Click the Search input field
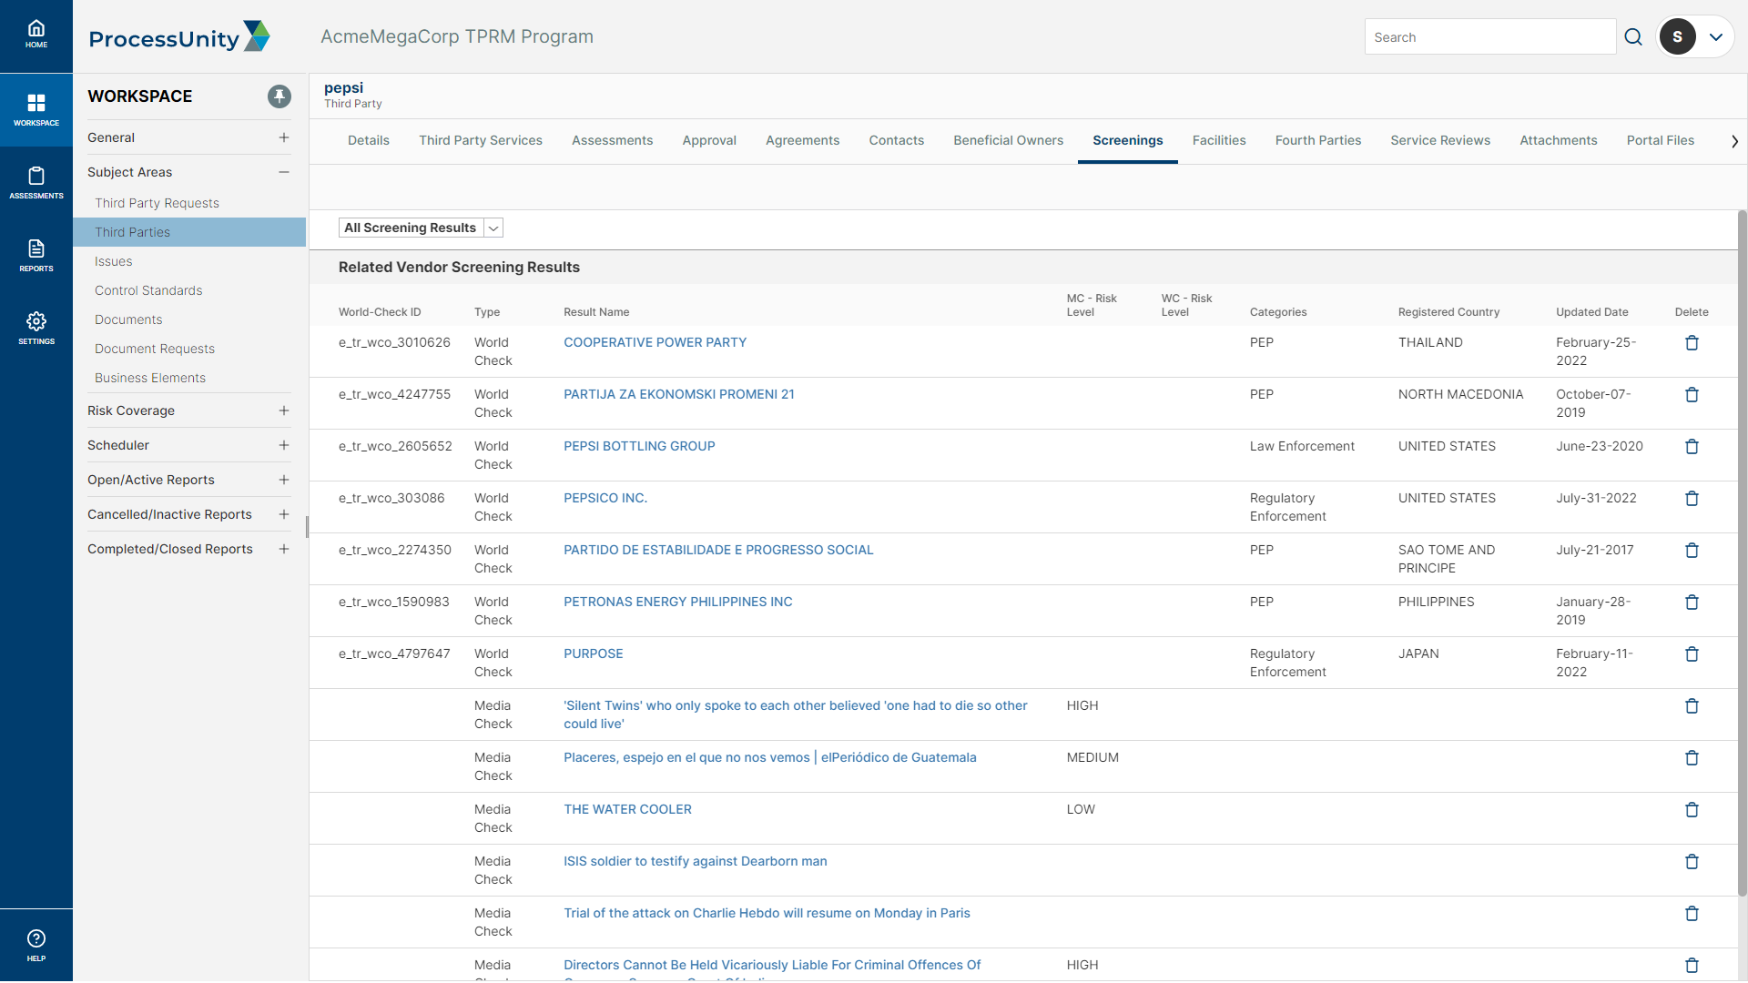Screen dimensions: 1748x983 tap(1489, 37)
